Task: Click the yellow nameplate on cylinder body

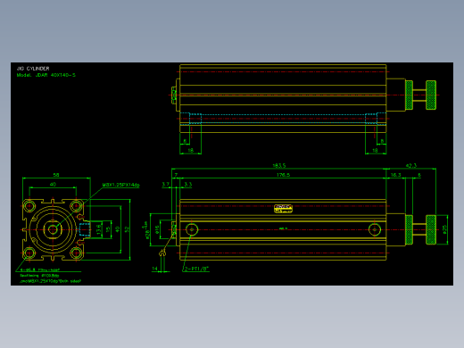Action: [x=283, y=209]
